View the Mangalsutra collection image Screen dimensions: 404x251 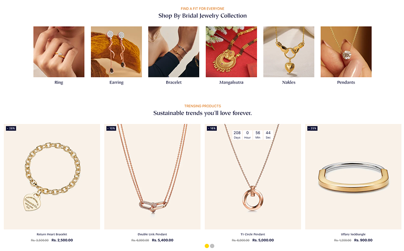pyautogui.click(x=231, y=52)
